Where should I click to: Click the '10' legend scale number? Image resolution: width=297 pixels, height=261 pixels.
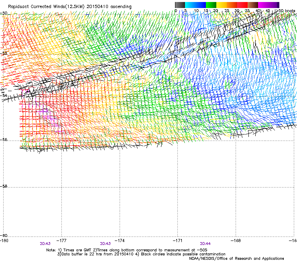tap(196, 11)
